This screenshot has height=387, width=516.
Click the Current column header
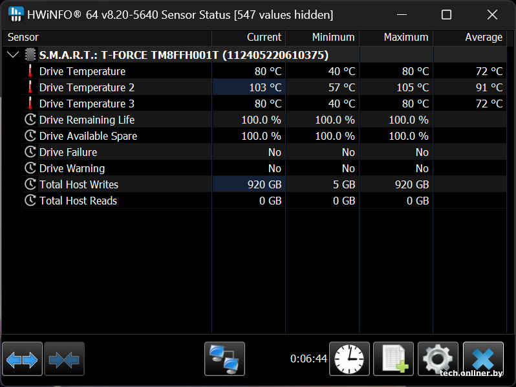249,38
